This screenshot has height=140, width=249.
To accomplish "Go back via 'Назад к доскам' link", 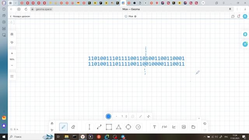I will click(x=20, y=16).
